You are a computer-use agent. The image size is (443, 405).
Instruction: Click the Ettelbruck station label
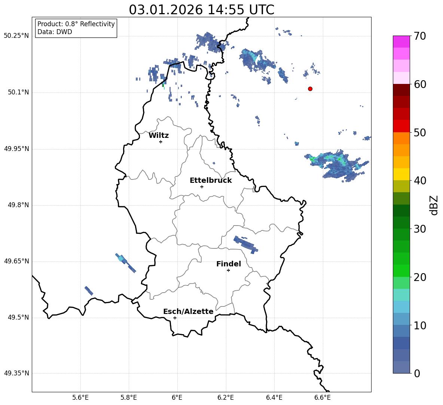coord(211,181)
